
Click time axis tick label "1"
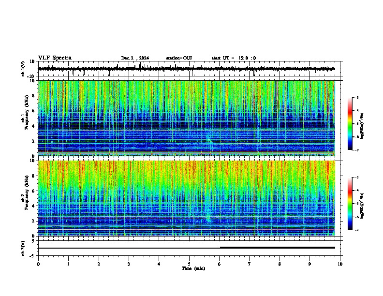point(68,264)
